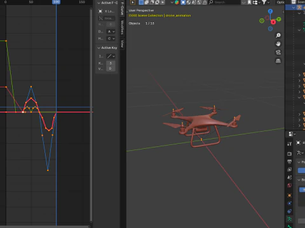Expand the first properties panel chevron
This screenshot has width=305, height=228.
(x=299, y=162)
